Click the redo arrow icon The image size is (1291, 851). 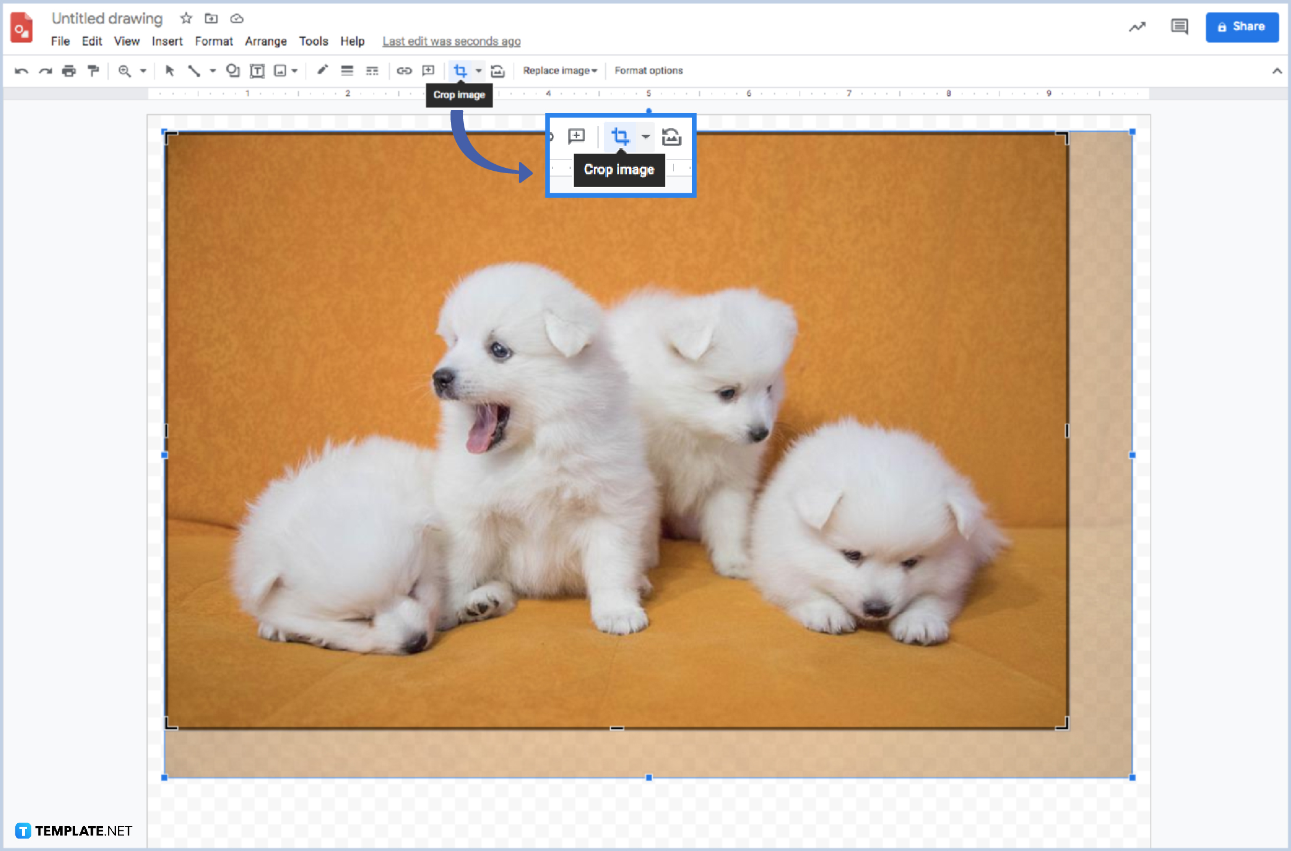click(x=42, y=70)
